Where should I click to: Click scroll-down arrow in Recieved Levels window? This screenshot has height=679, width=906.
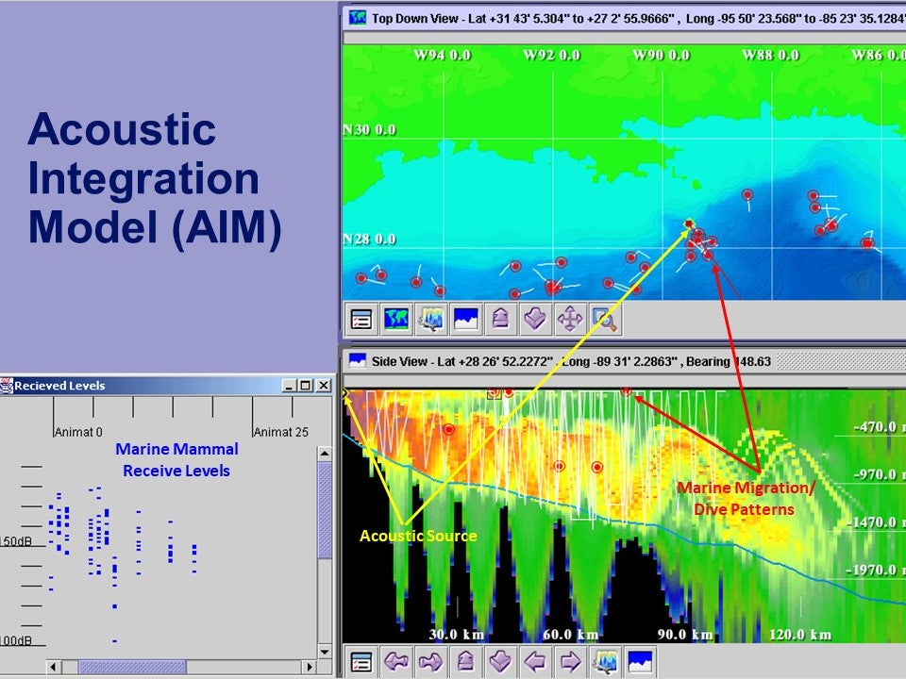tap(324, 652)
